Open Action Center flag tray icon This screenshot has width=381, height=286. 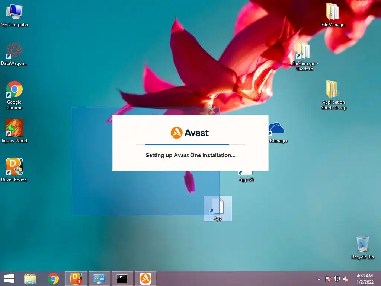[x=328, y=279]
